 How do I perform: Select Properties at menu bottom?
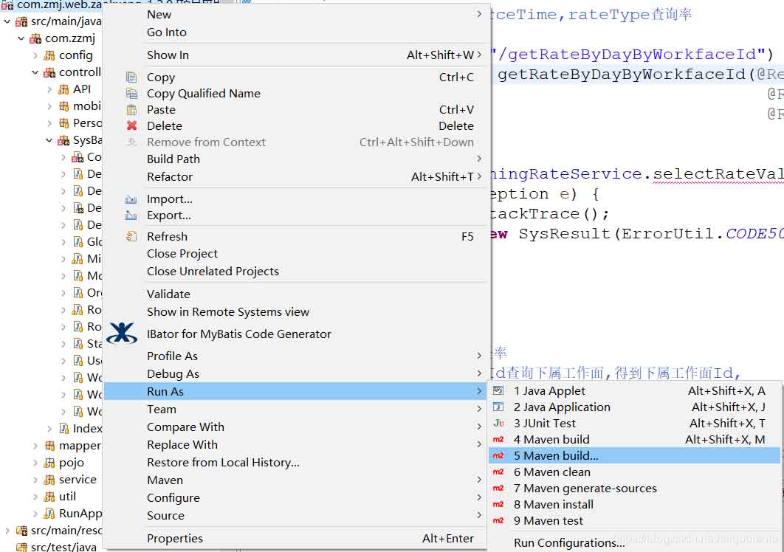(x=174, y=539)
